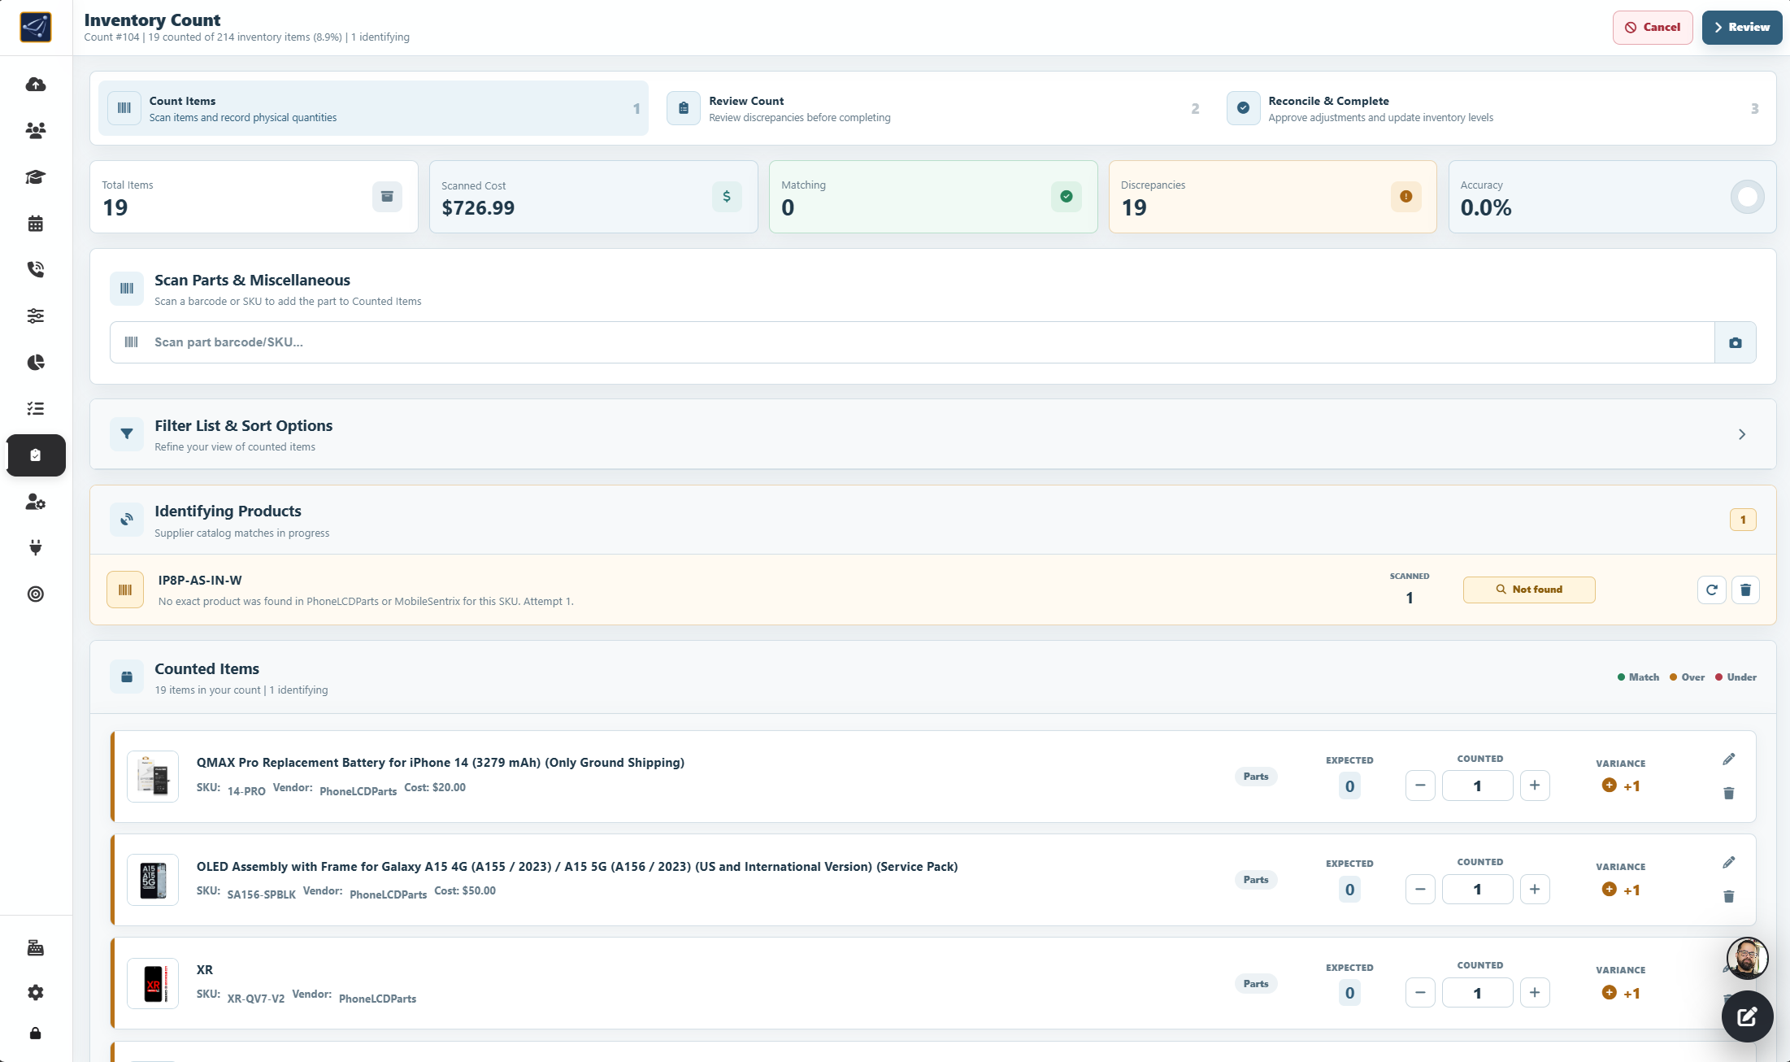The width and height of the screenshot is (1790, 1062).
Task: Open the target bullseye sidebar icon
Action: [x=36, y=594]
